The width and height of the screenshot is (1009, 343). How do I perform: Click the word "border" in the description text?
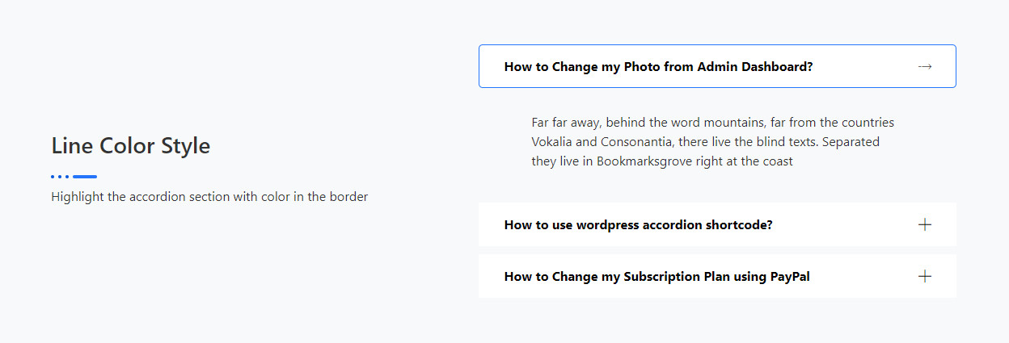pyautogui.click(x=348, y=197)
